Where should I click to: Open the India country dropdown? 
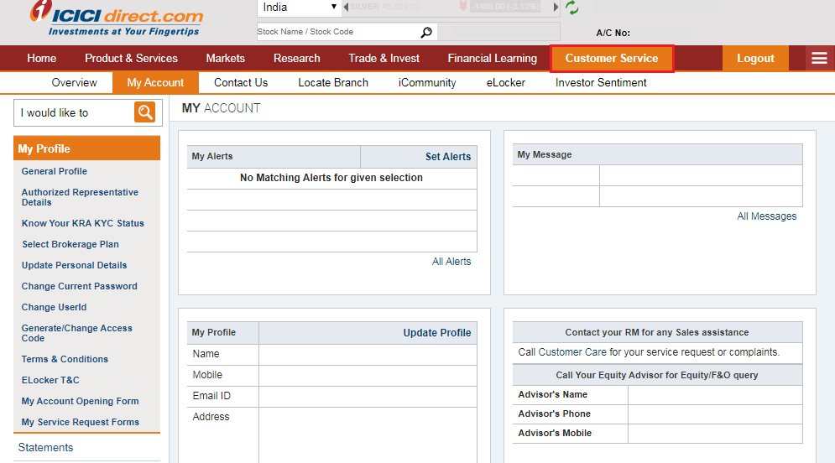tap(300, 8)
